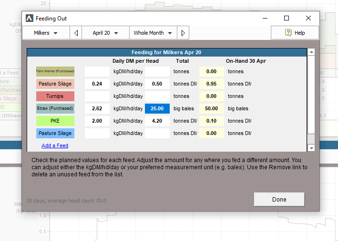The image size is (338, 241).
Task: Open the Milkers herd dropdown
Action: (x=46, y=33)
